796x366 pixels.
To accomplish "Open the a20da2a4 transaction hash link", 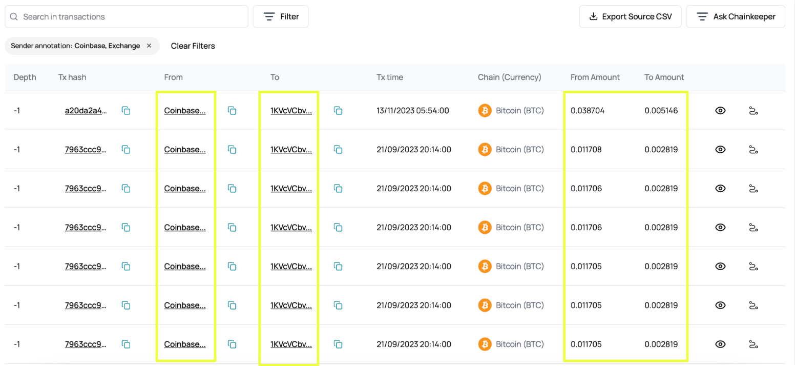I will 86,110.
